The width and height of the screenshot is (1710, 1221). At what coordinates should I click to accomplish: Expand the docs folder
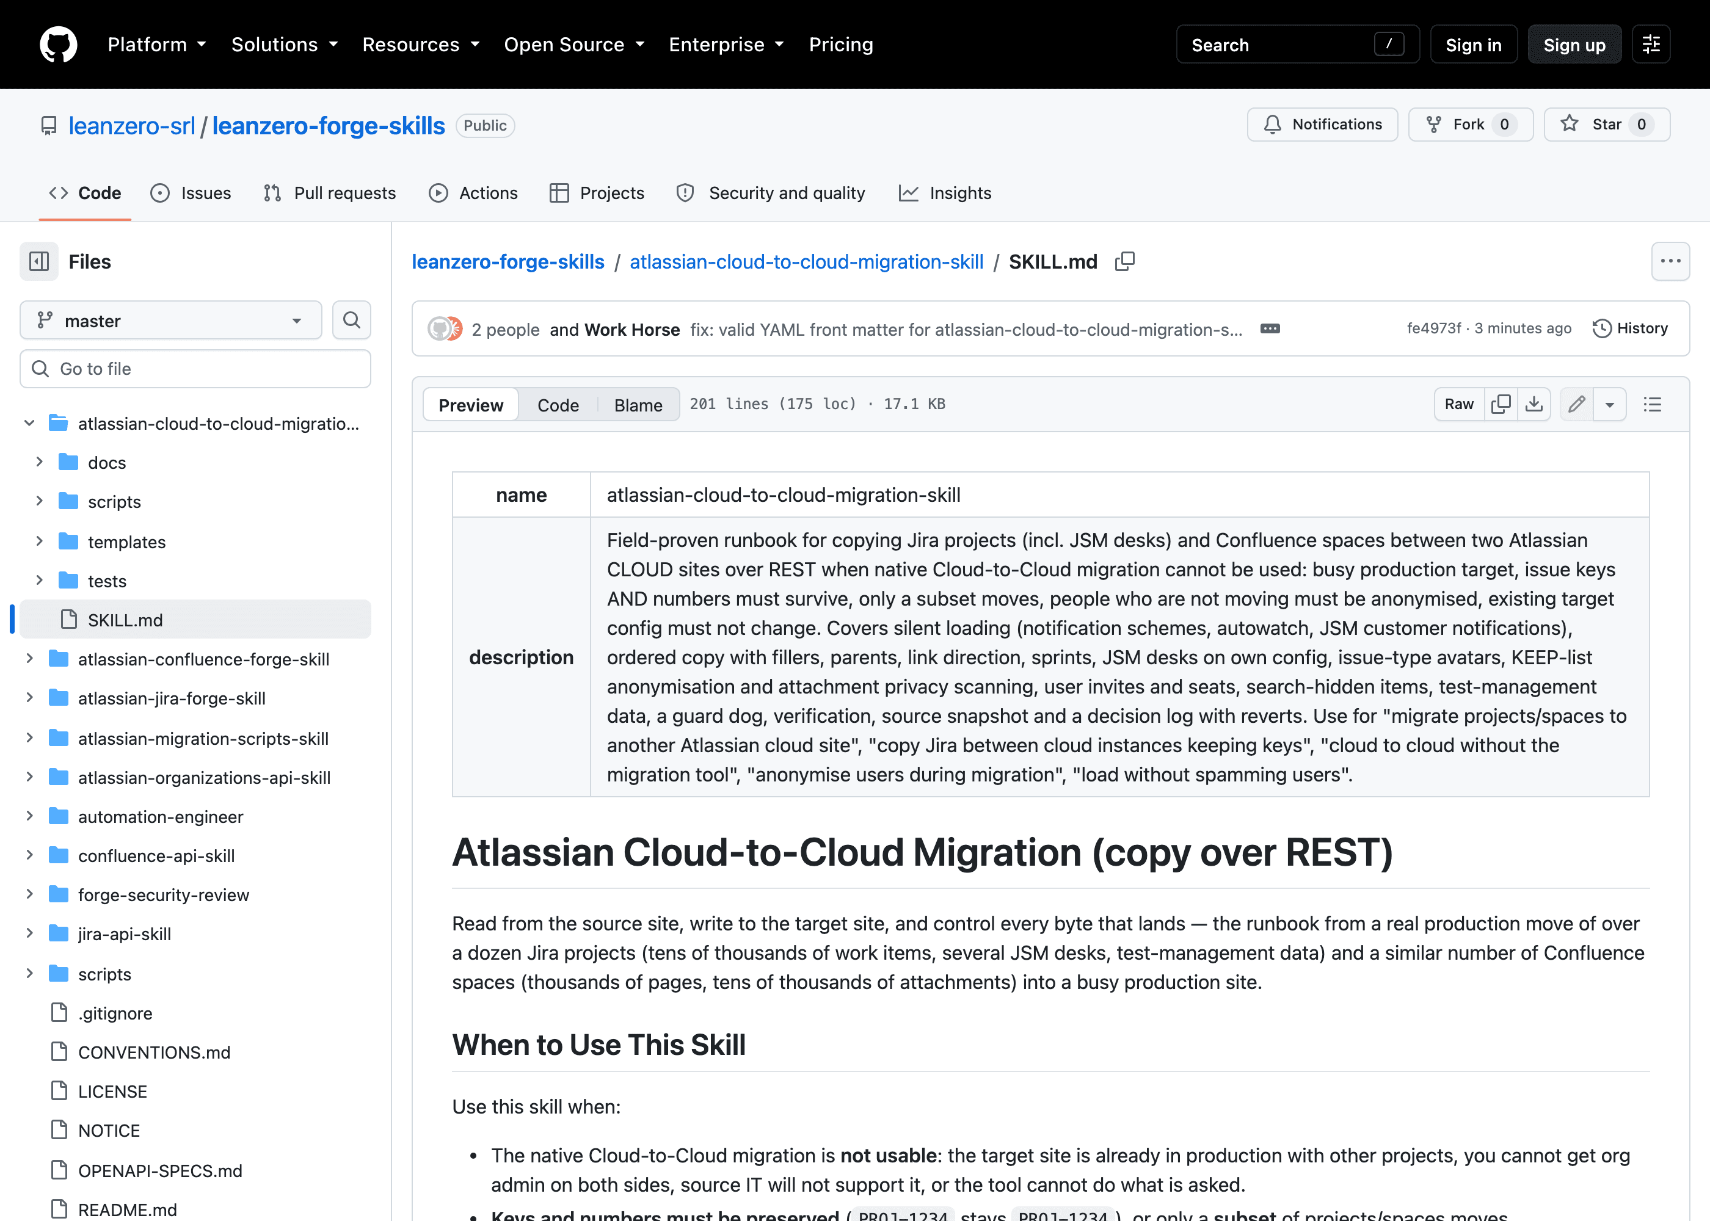tap(40, 462)
